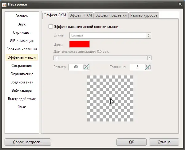This screenshot has height=150, width=185.
Task: Close the Настройки dialog
Action: coord(180,4)
